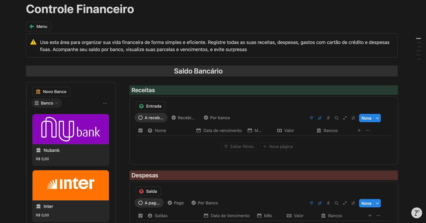Click Editar filtros button
The width and height of the screenshot is (426, 223).
click(x=239, y=147)
